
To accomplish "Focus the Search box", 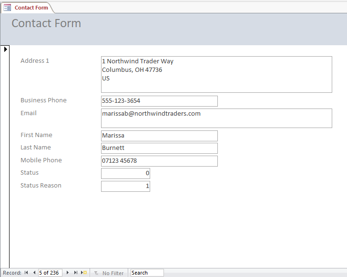I will (x=147, y=273).
